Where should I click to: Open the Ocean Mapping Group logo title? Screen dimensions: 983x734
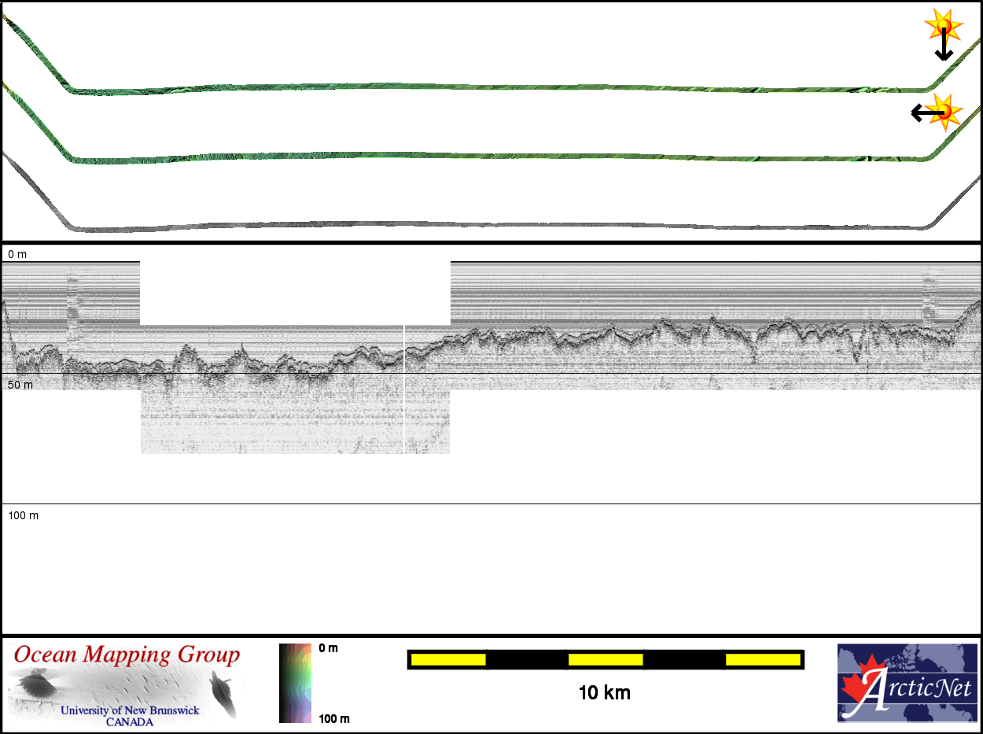coord(127,655)
